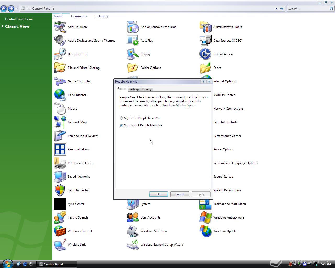The image size is (335, 268).
Task: Open the Date and Time icon
Action: coord(60,54)
